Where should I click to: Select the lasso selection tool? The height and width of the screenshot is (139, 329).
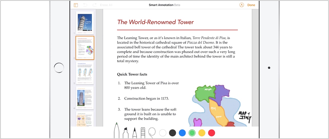pos(152,132)
